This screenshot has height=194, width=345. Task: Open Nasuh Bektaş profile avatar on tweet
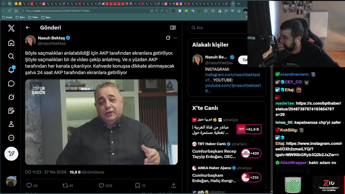[30, 41]
